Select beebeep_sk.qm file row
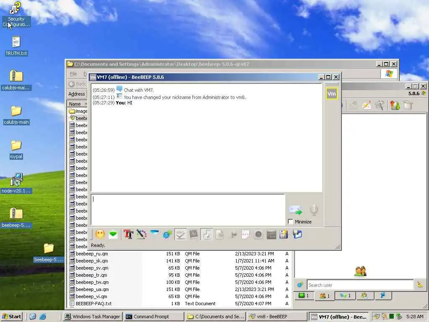This screenshot has width=429, height=322. [x=179, y=261]
